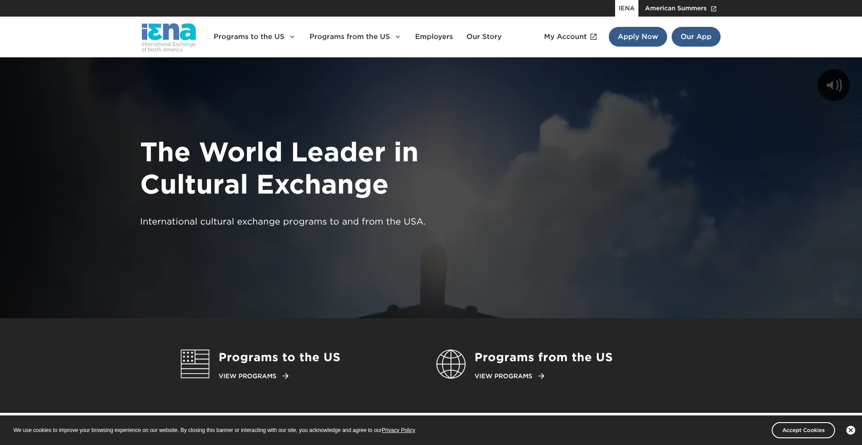Open the Employers page

click(x=434, y=36)
